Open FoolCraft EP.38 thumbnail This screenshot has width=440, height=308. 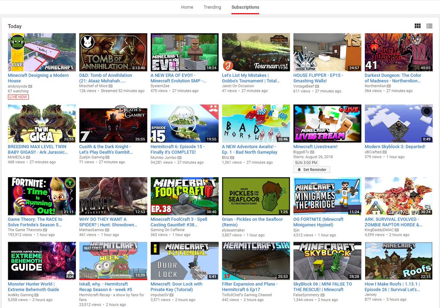(x=184, y=196)
